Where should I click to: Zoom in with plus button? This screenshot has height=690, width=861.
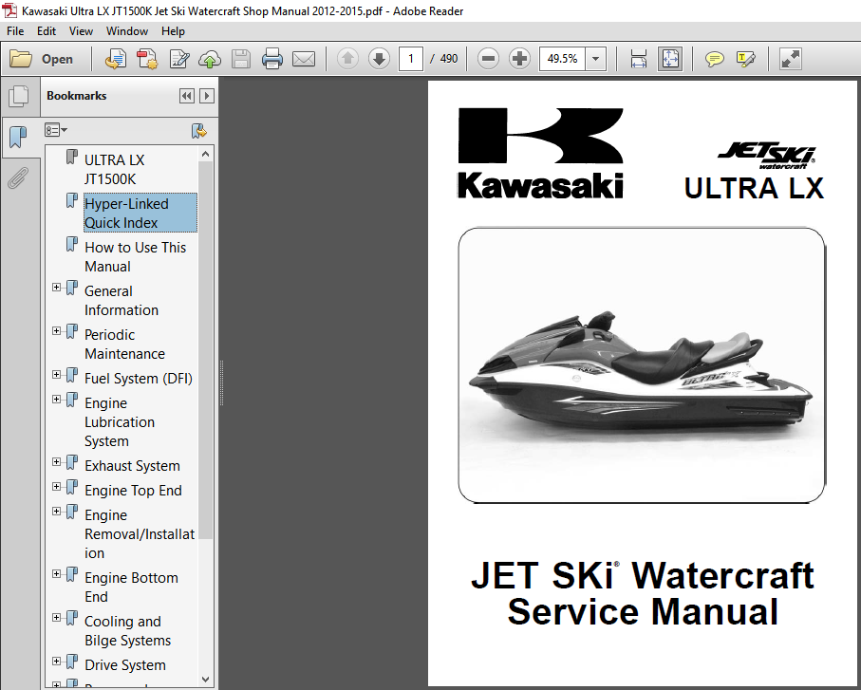point(519,58)
